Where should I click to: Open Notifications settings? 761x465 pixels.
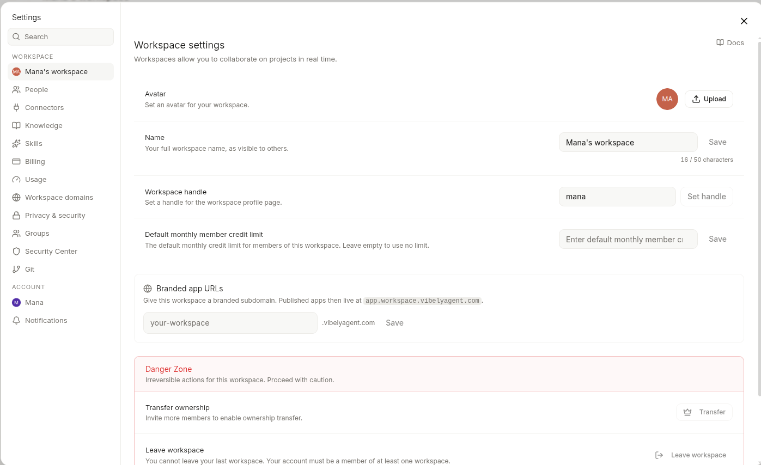(61, 321)
